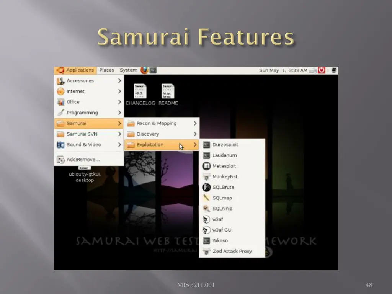Expand the Office submenu arrow

(119, 102)
